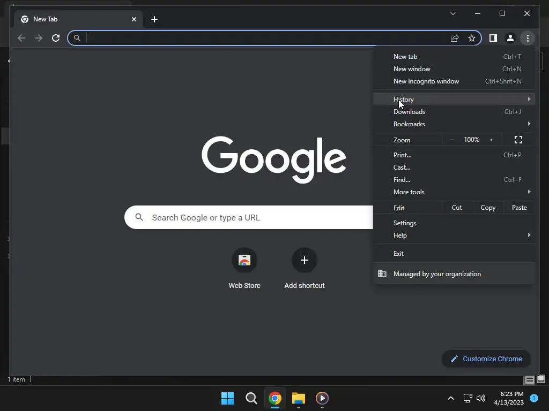
Task: Show hidden system tray icons
Action: coord(450,398)
